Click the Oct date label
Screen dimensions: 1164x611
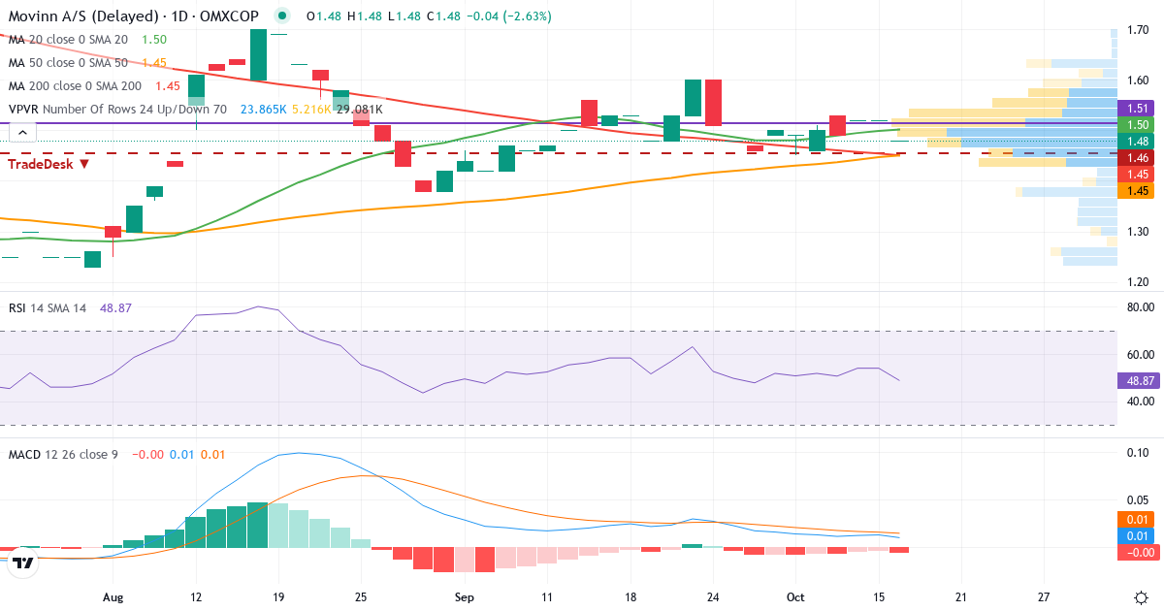coord(794,596)
